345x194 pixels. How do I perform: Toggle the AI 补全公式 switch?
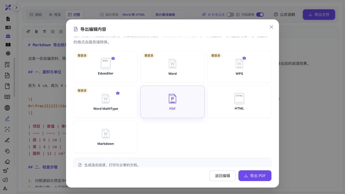tap(230, 15)
